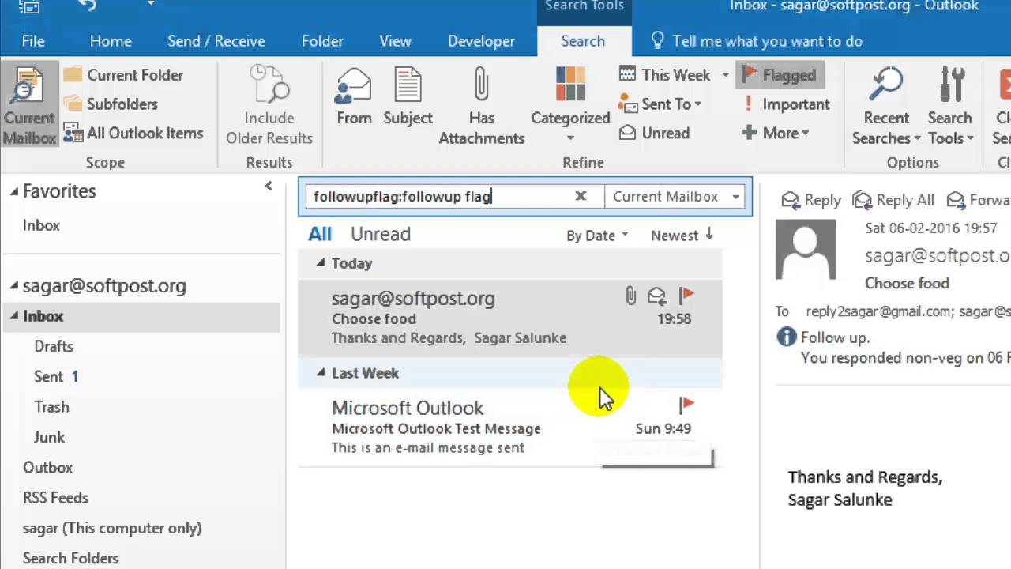
Task: Open This Week date filter dropdown
Action: click(x=675, y=75)
